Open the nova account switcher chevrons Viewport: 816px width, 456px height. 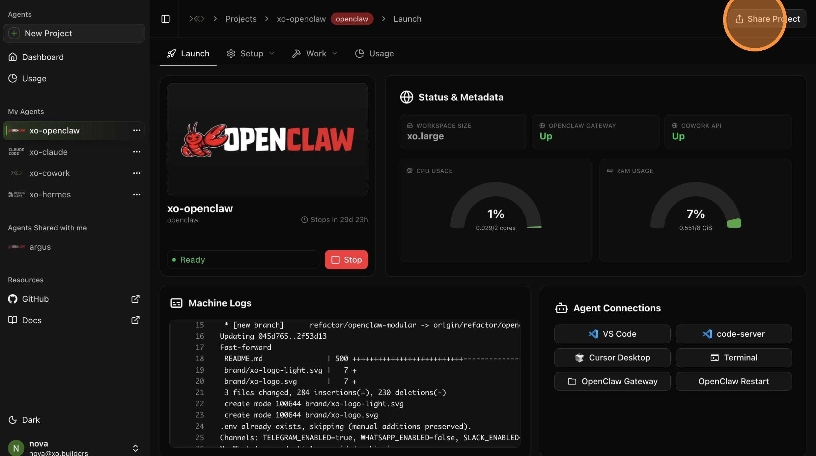pyautogui.click(x=135, y=448)
